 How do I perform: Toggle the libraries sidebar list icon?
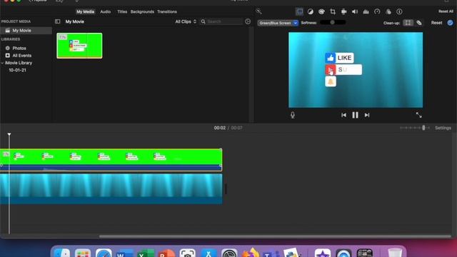click(x=57, y=21)
